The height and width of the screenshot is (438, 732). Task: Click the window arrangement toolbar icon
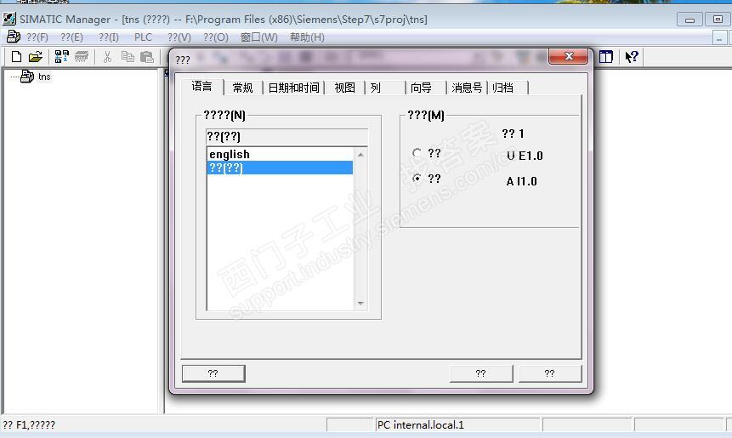tap(606, 57)
